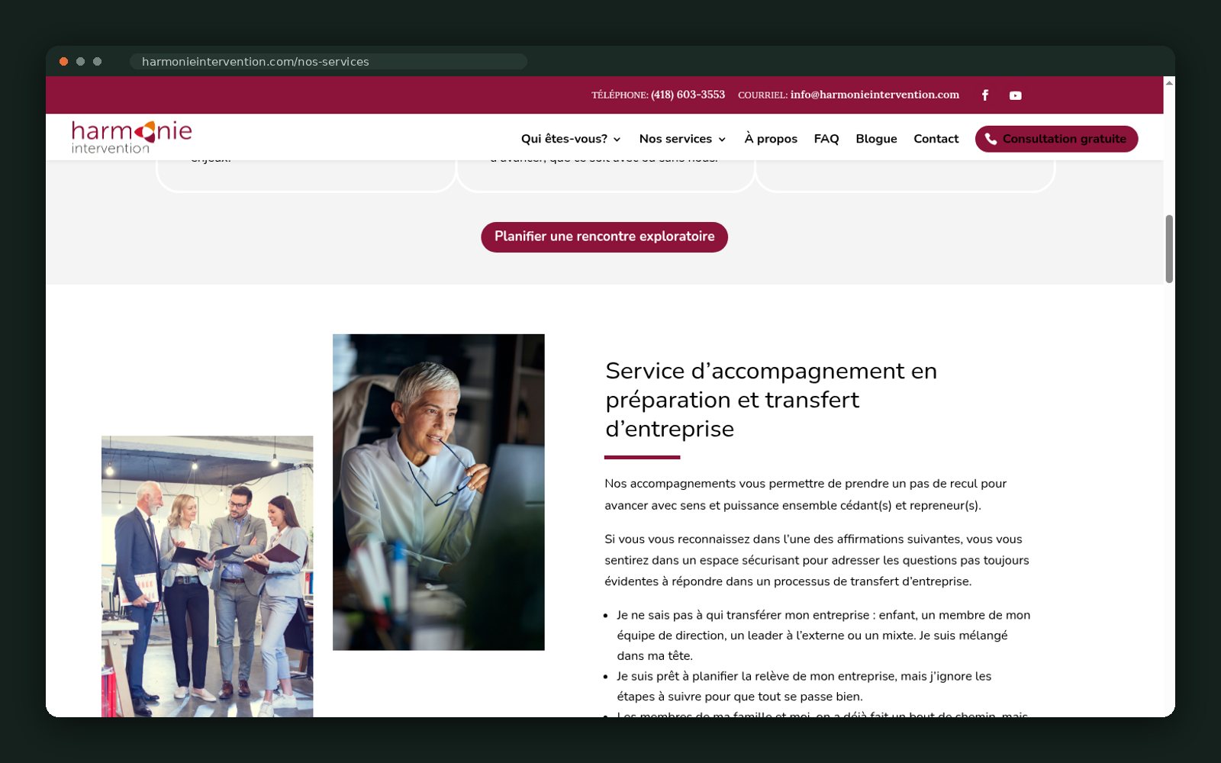Click bullet Je suis prêt à planifier la relève
Screen dimensions: 1221x763
tap(804, 686)
